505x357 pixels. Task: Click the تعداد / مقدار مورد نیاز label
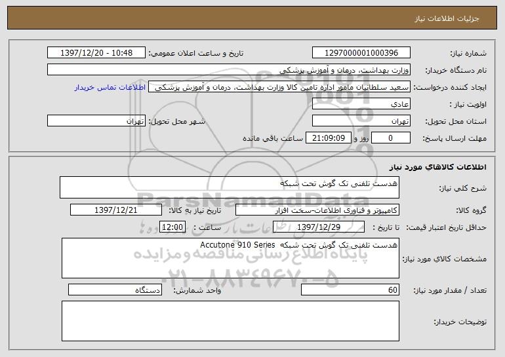pos(450,290)
